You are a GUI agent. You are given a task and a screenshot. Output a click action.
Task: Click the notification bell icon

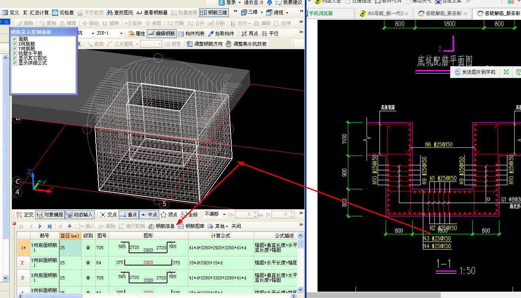point(270,2)
